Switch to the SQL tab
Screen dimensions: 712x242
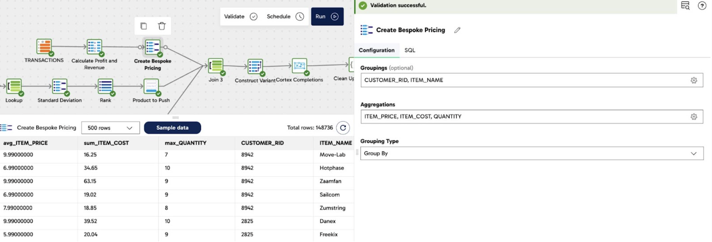coord(410,50)
